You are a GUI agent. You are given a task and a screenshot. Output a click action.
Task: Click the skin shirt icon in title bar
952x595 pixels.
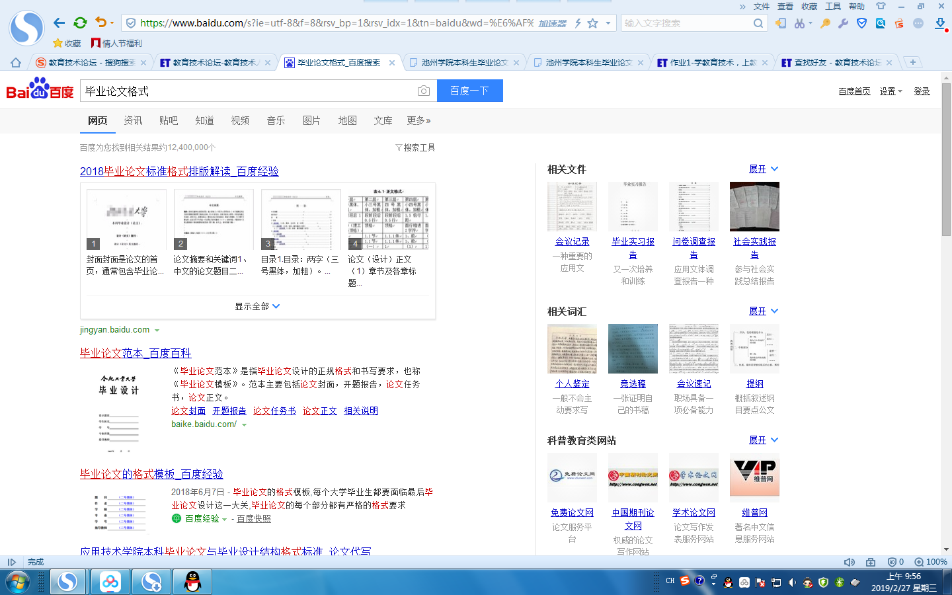881,6
